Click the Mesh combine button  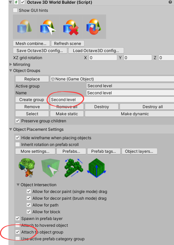tap(31, 44)
